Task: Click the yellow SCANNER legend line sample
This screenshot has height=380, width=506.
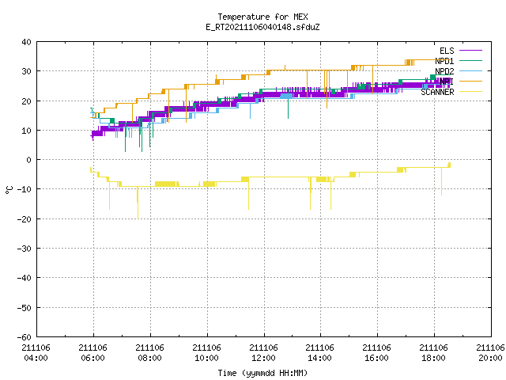Action: point(470,92)
